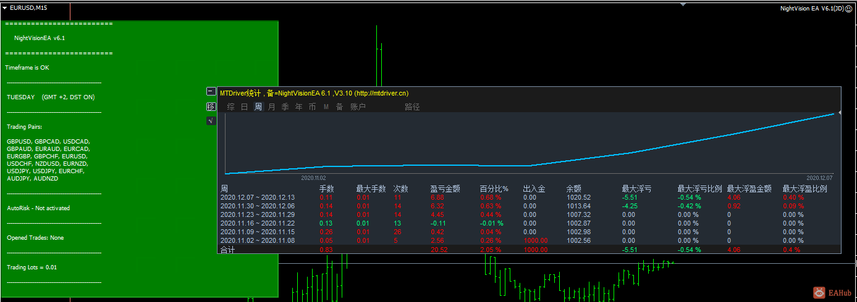The width and height of the screenshot is (857, 302).
Task: Click the NightVisionEA v6.1 title in green panel
Action: (40, 38)
